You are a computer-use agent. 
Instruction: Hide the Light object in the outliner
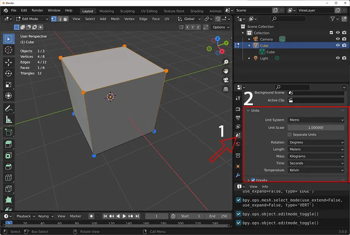click(337, 58)
